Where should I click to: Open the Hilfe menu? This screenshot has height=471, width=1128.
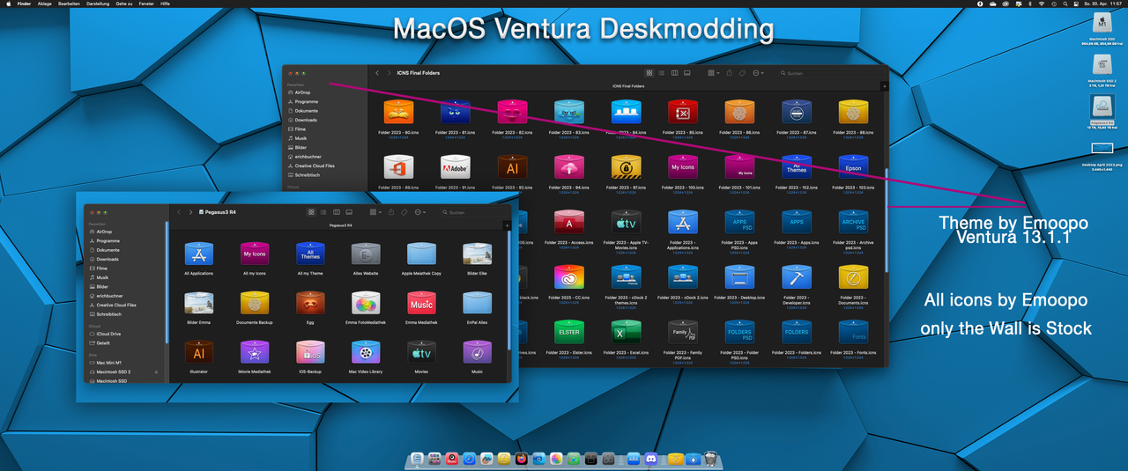(x=166, y=4)
